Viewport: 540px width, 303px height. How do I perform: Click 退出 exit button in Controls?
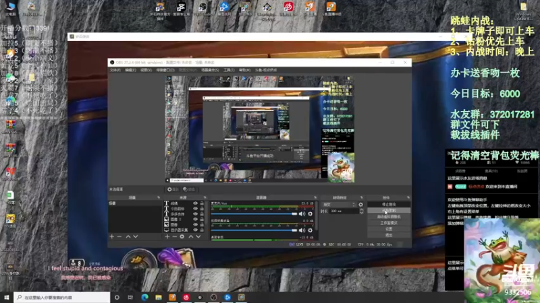[x=389, y=235]
